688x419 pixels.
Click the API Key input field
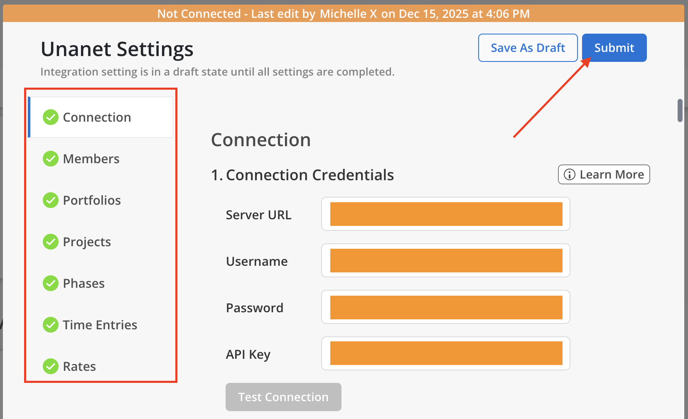(446, 353)
